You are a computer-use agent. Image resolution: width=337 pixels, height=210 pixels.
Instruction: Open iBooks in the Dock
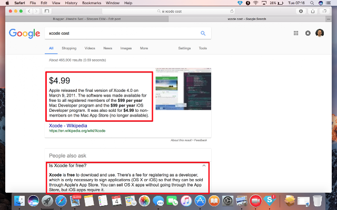214,201
